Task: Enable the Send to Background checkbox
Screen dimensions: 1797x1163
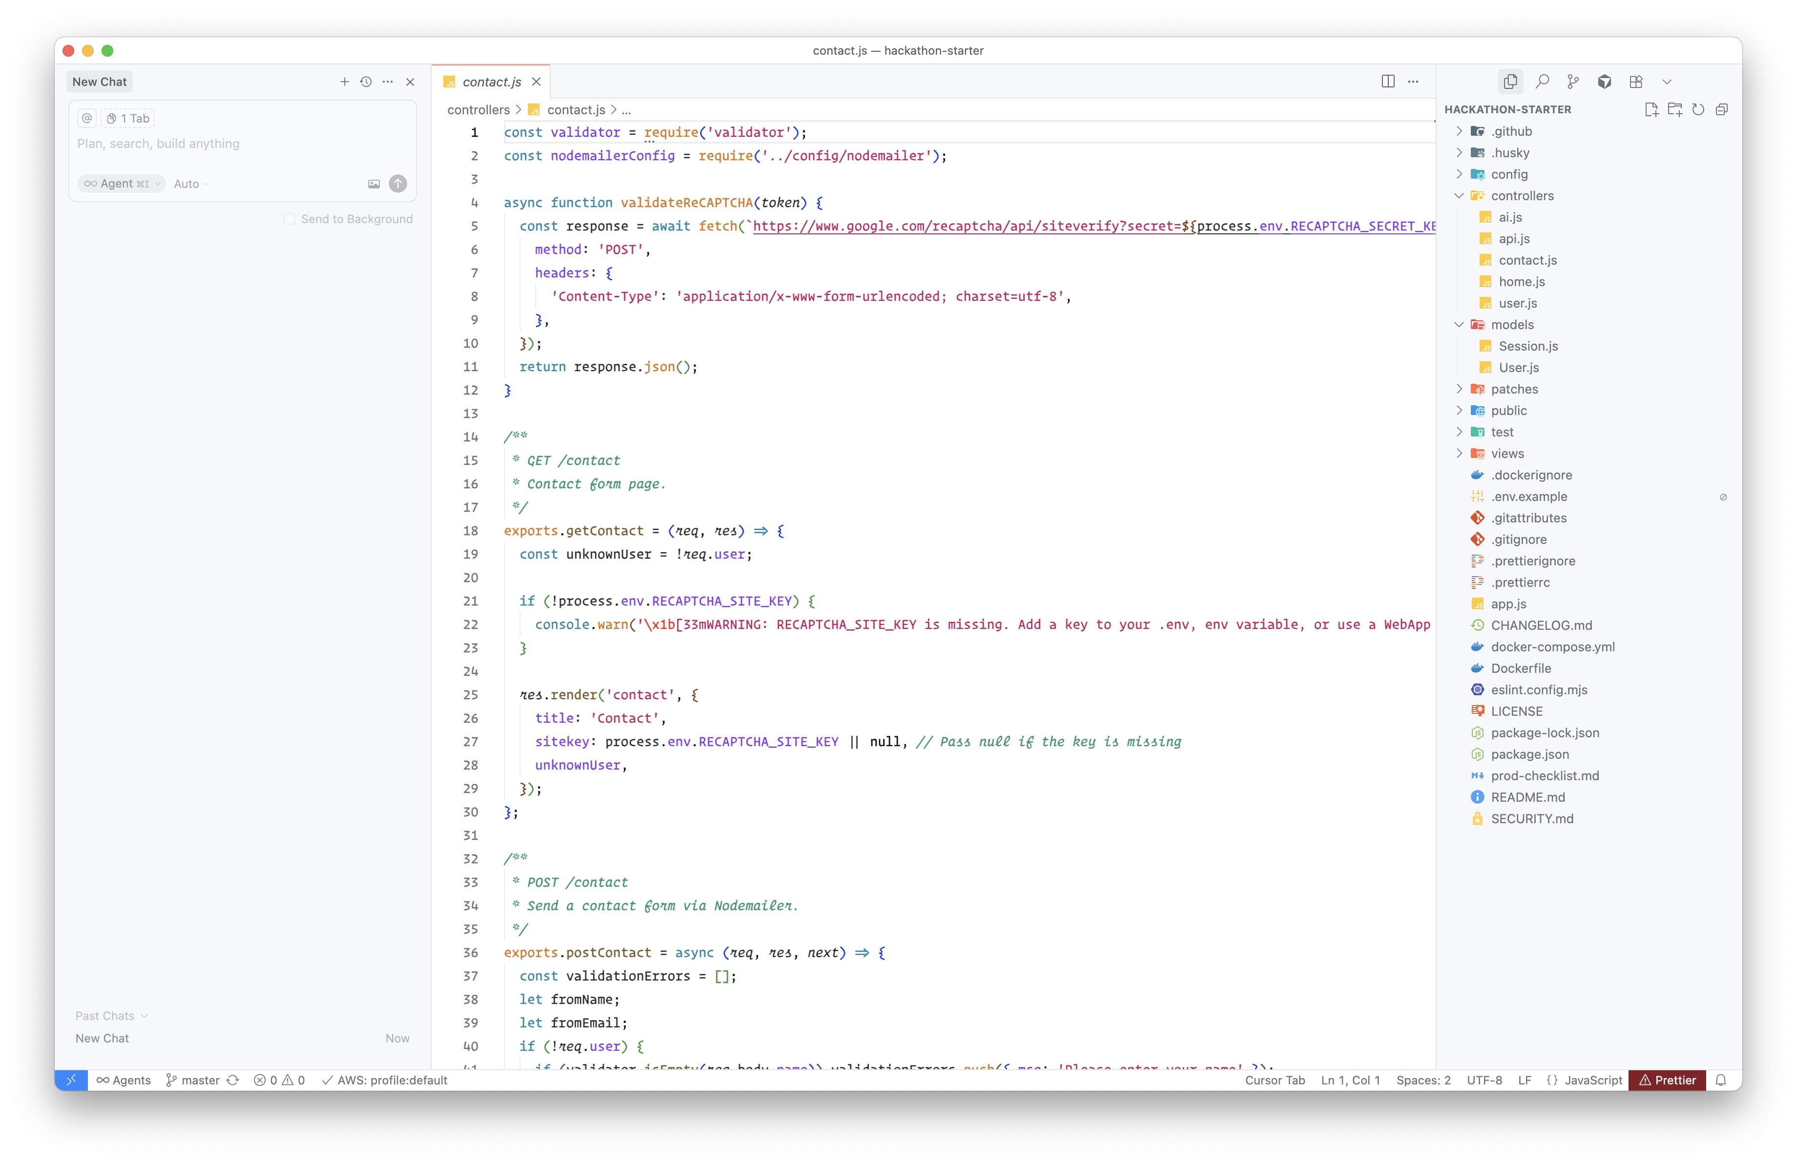Action: pos(289,219)
